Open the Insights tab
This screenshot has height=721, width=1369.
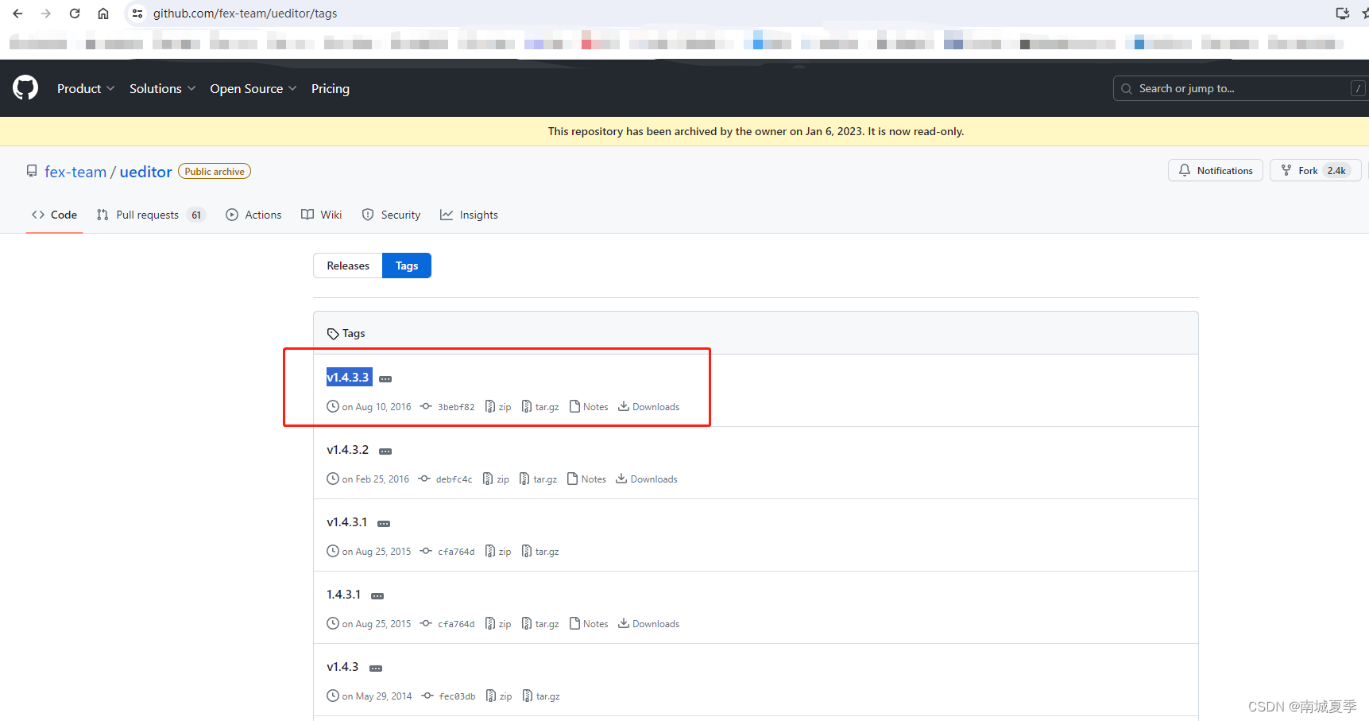[469, 215]
